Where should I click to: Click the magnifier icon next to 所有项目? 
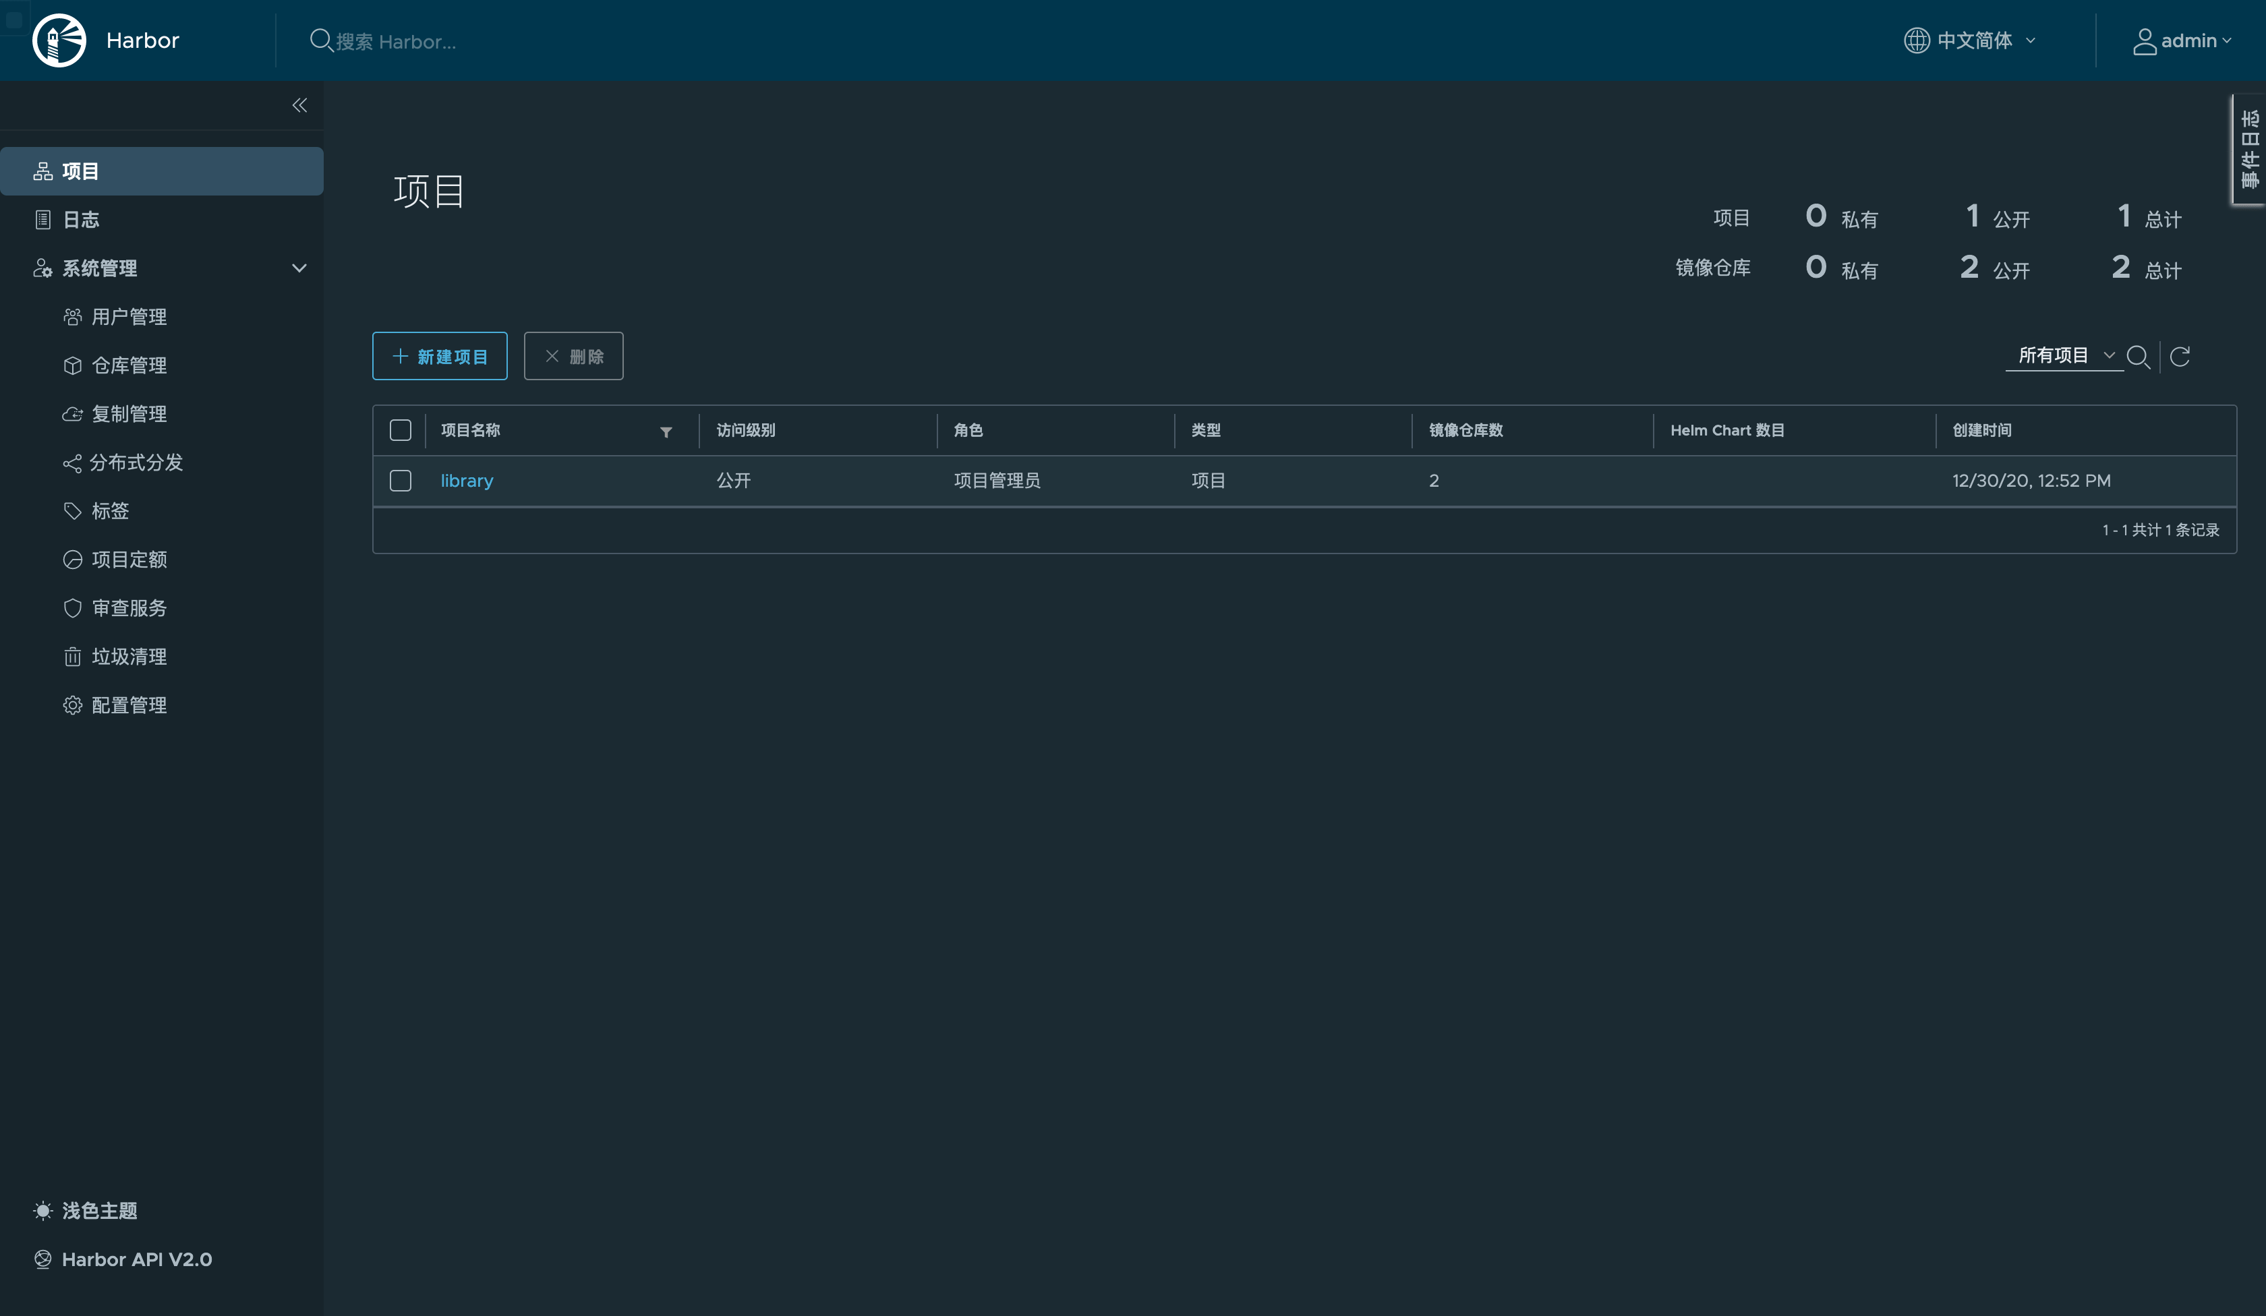pos(2137,357)
